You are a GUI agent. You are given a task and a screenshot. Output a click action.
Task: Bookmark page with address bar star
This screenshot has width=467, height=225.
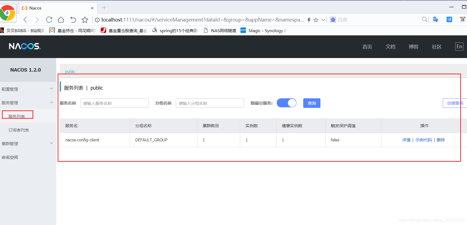coord(316,20)
